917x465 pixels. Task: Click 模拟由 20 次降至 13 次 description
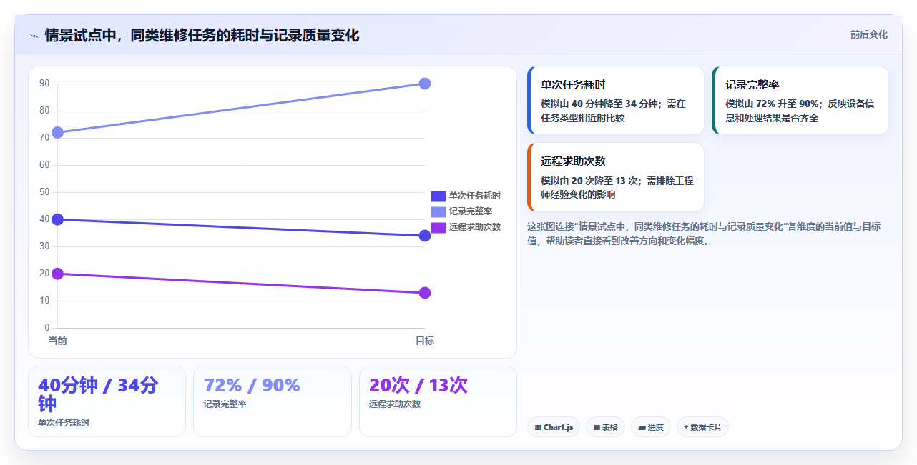(617, 188)
